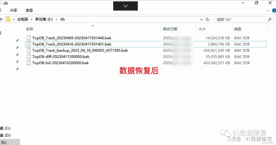Image resolution: width=276 pixels, height=145 pixels.
Task: Sort by 名称 column header
Action: (30, 29)
